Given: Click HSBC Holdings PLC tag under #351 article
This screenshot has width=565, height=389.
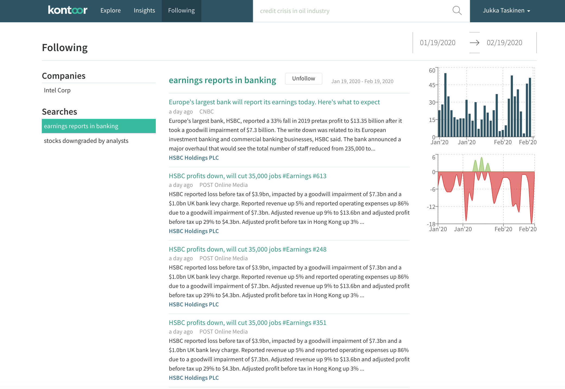Looking at the screenshot, I should click(x=194, y=378).
